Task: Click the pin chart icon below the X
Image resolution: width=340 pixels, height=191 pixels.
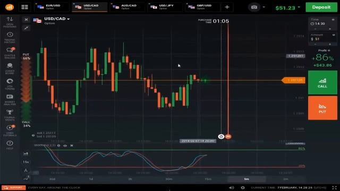Action: (26, 28)
